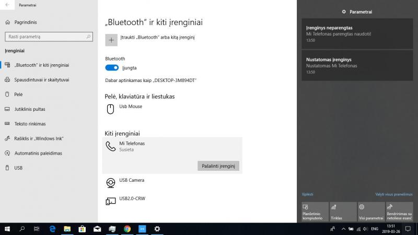This screenshot has width=418, height=235.
Task: Launch Google Chrome from taskbar
Action: coord(127,229)
